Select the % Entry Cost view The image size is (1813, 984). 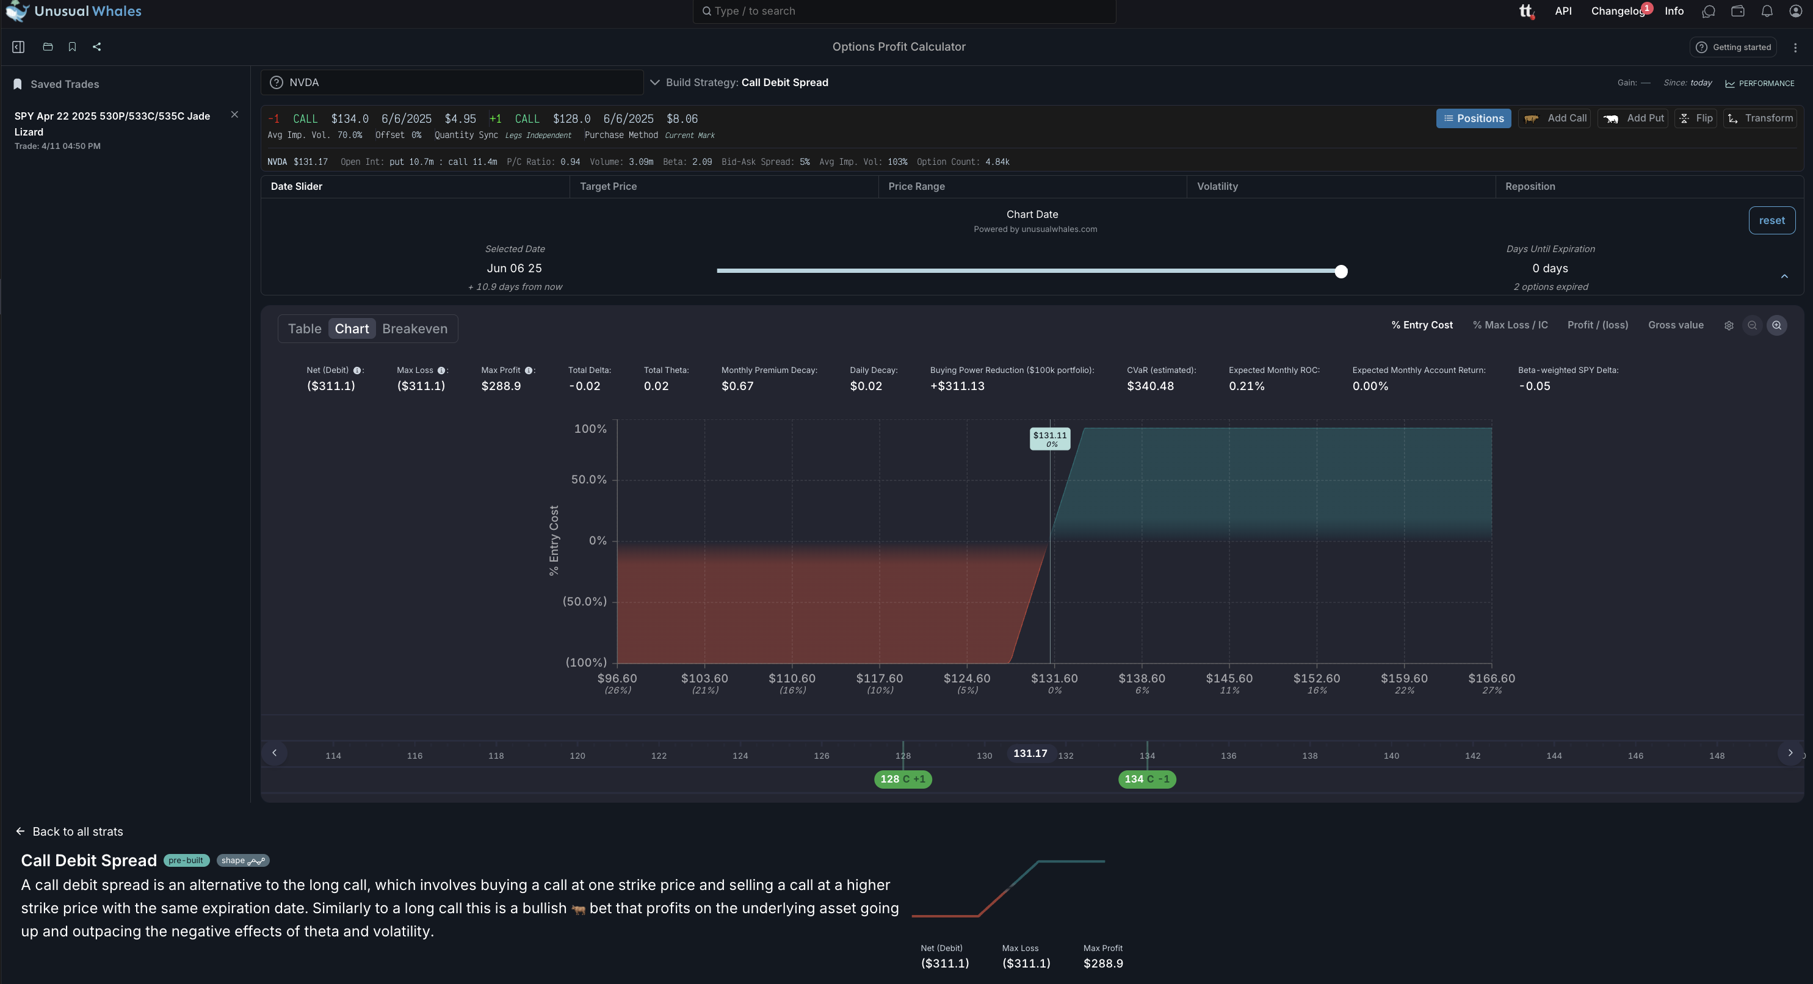pos(1422,325)
